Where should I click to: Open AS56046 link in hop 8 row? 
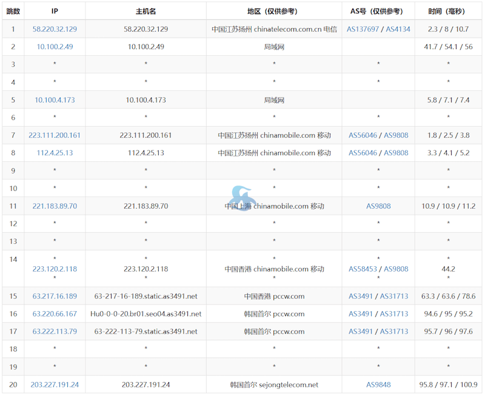[363, 153]
